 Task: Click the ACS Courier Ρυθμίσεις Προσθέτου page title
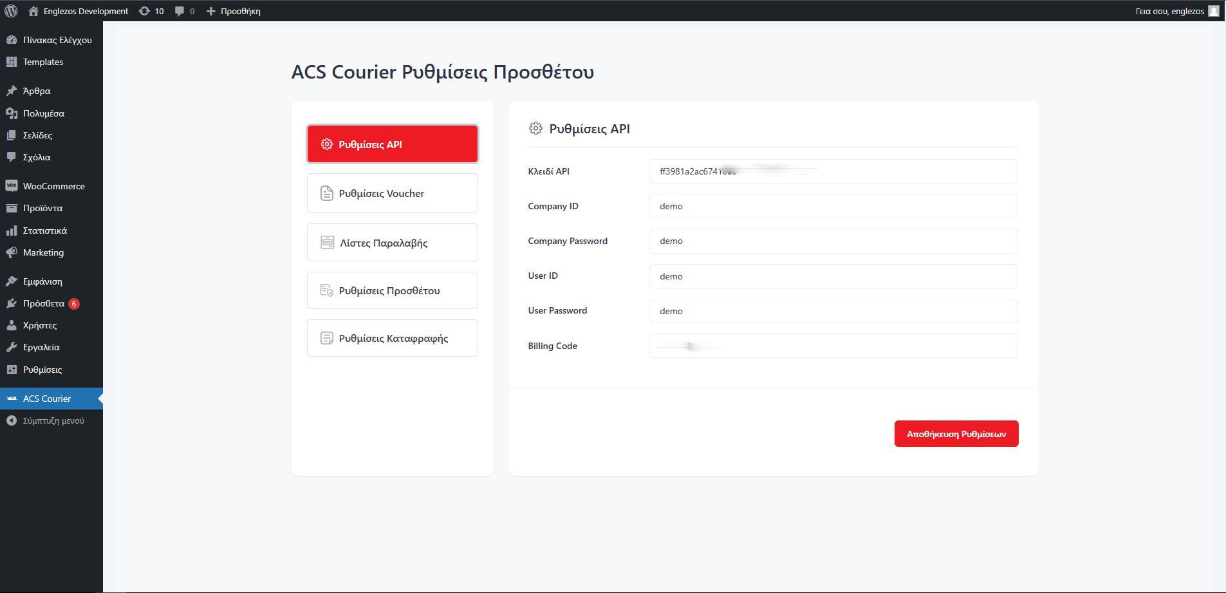[x=443, y=71]
